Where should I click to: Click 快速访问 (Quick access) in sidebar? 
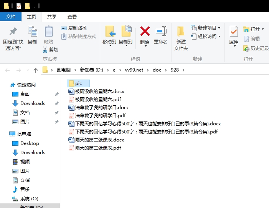23,85
